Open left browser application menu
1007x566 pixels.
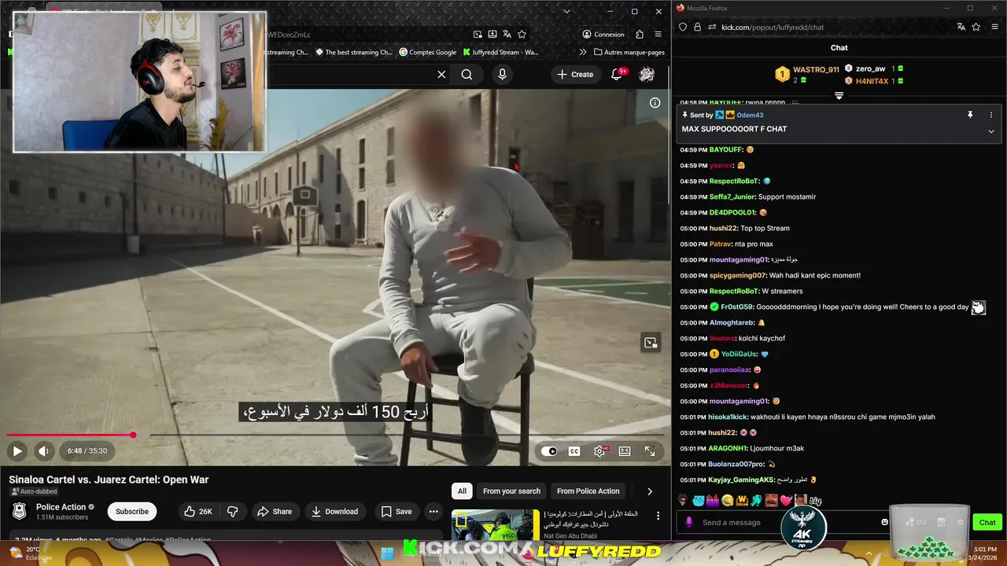[x=658, y=35]
